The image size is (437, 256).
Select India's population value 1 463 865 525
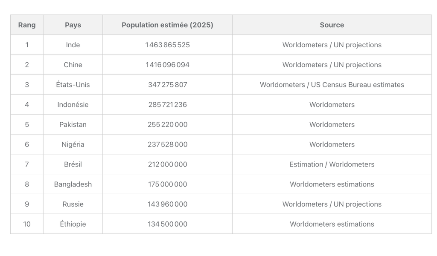pyautogui.click(x=167, y=45)
